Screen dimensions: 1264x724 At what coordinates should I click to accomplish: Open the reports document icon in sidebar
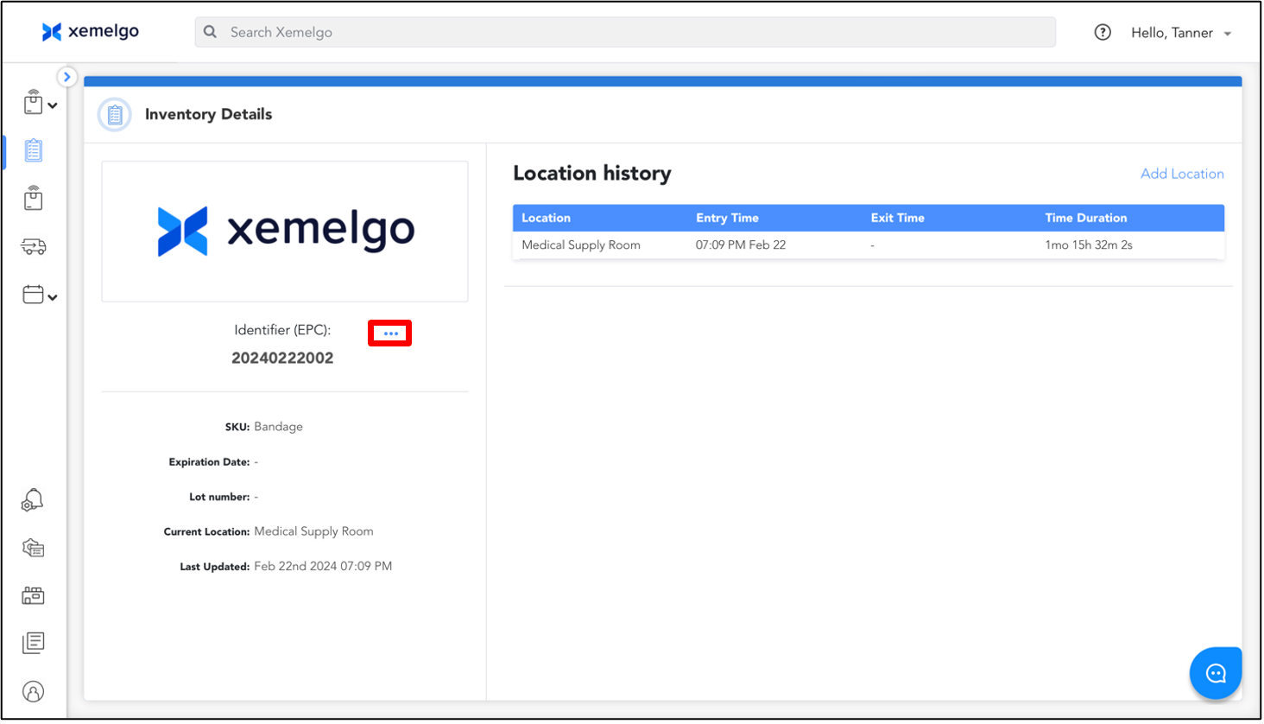click(x=33, y=643)
